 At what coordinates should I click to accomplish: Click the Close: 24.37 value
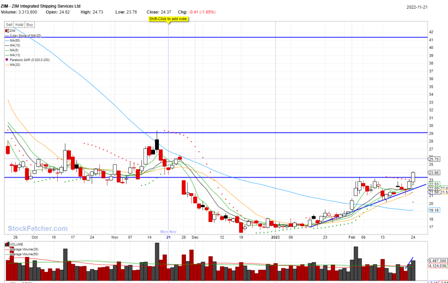pyautogui.click(x=159, y=12)
